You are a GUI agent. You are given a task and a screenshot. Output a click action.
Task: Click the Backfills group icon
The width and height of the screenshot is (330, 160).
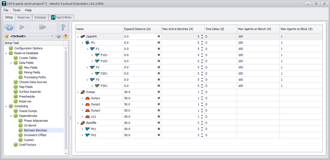pos(82,123)
